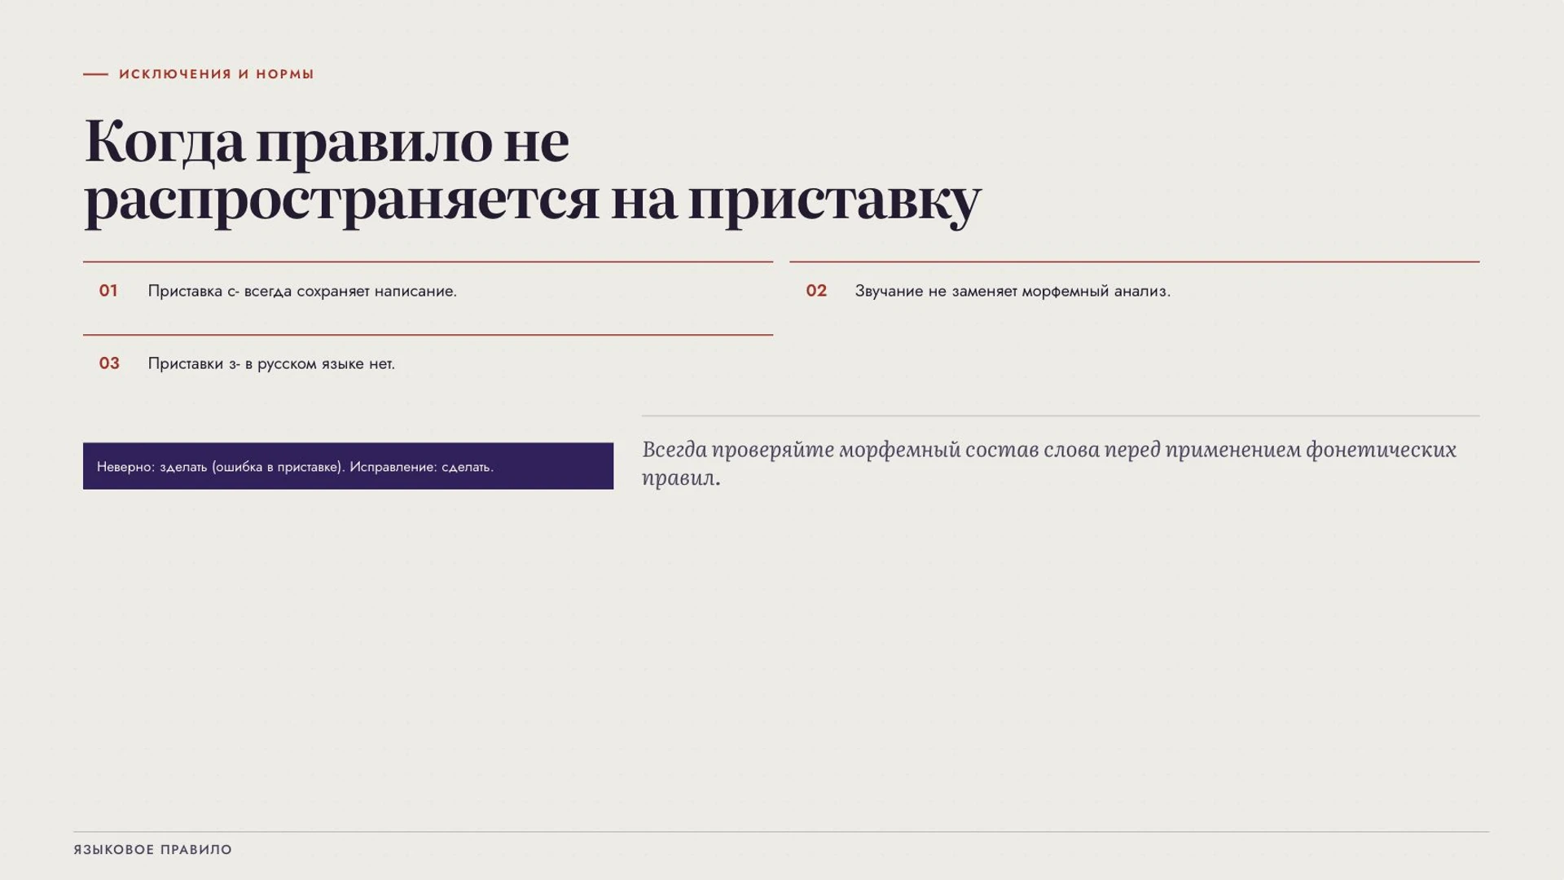Click the number "02" marker
The height and width of the screenshot is (880, 1564).
816,291
